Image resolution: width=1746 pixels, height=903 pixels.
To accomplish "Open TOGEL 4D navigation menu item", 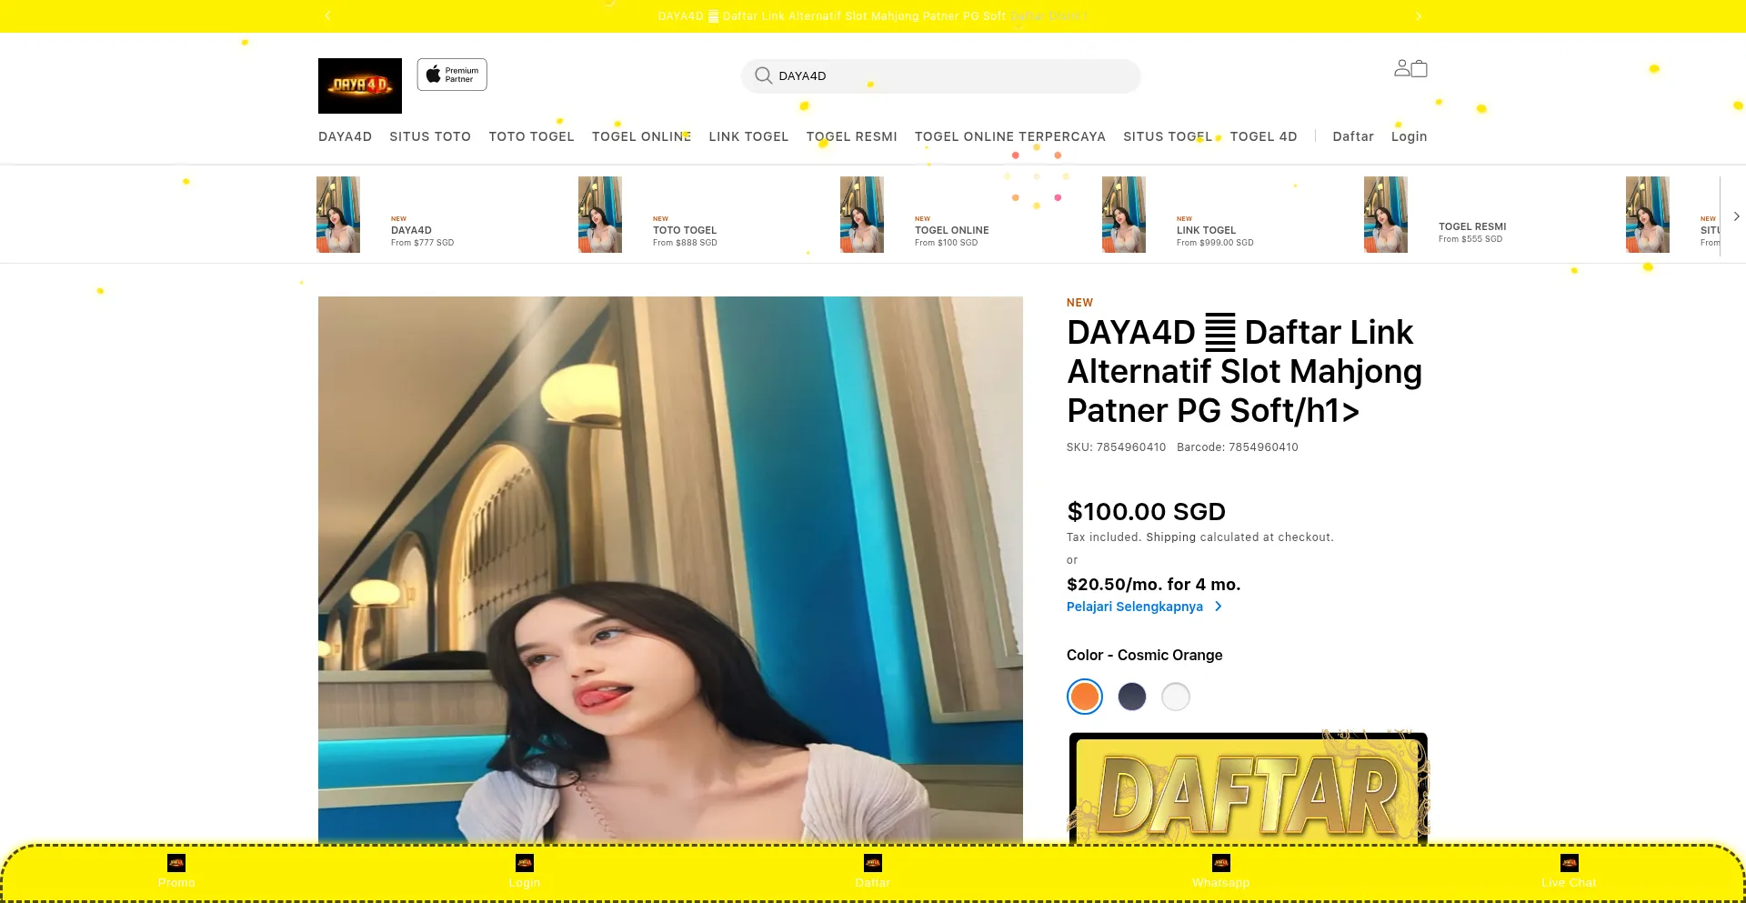I will (x=1263, y=136).
